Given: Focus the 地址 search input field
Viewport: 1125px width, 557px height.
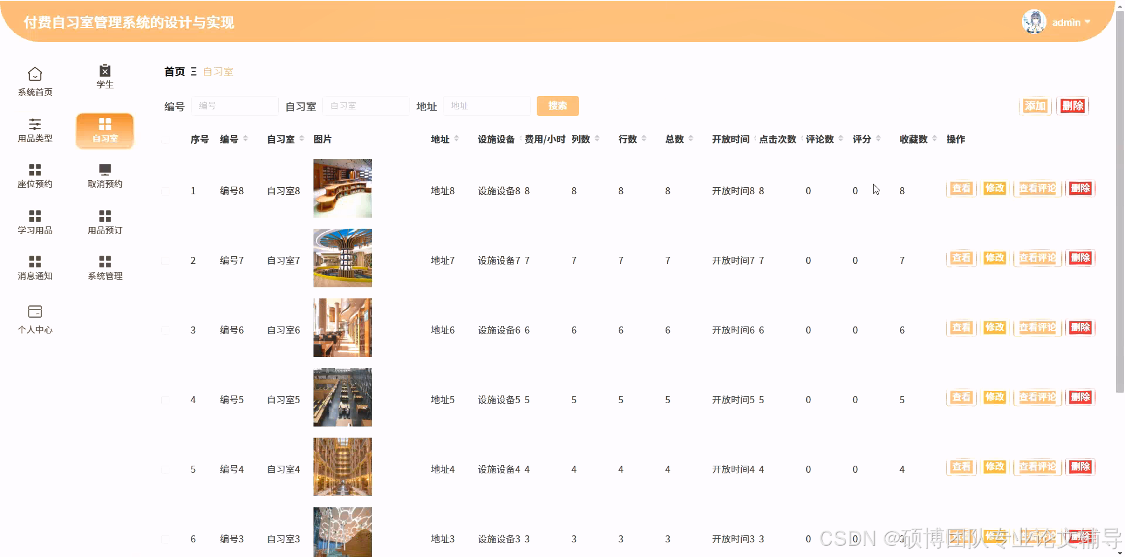Looking at the screenshot, I should (x=487, y=106).
